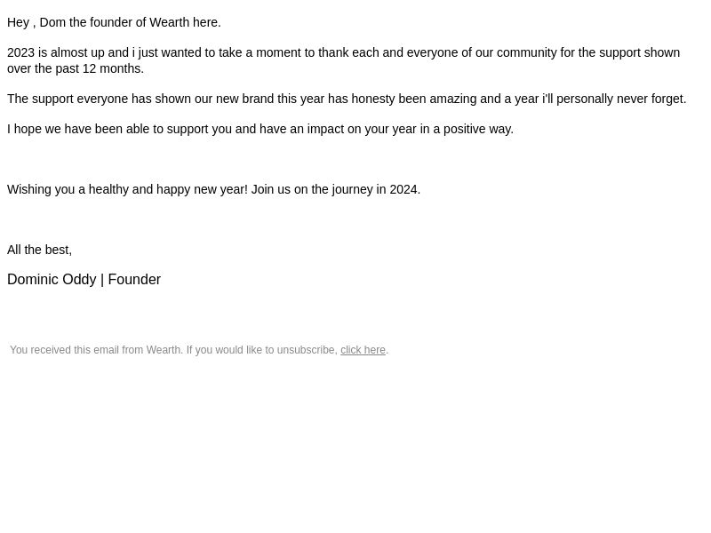Image resolution: width=711 pixels, height=533 pixels.
Task: Click the word 'community' in the thank-you paragraph
Action: coord(526,52)
